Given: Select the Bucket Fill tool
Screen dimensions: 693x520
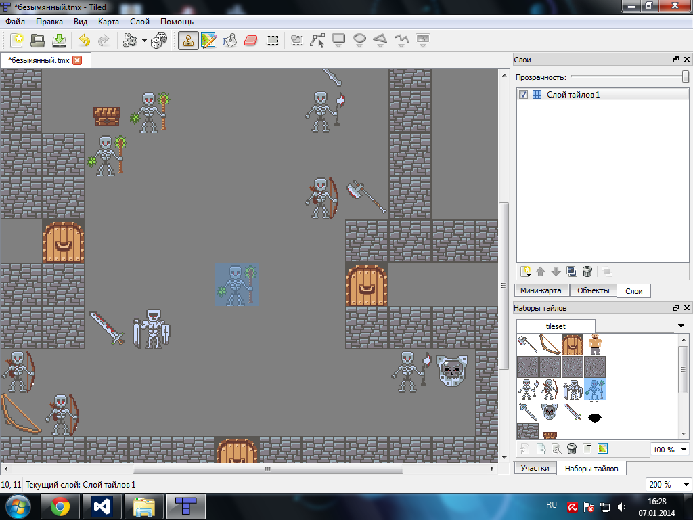Looking at the screenshot, I should (230, 41).
